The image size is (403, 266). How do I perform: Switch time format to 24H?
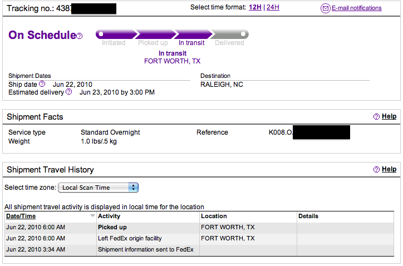[x=273, y=7]
